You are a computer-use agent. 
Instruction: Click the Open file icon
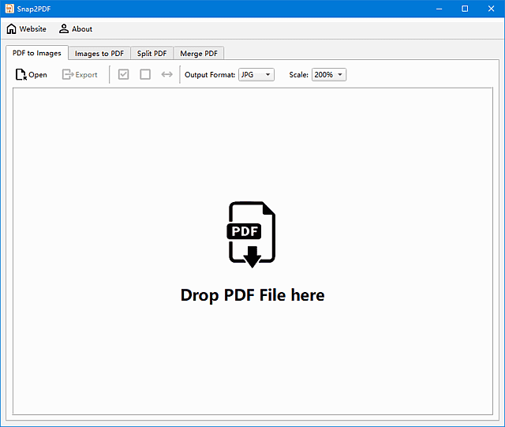pyautogui.click(x=21, y=75)
